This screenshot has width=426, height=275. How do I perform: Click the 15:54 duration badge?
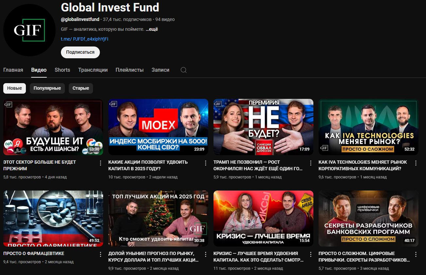[304, 241]
